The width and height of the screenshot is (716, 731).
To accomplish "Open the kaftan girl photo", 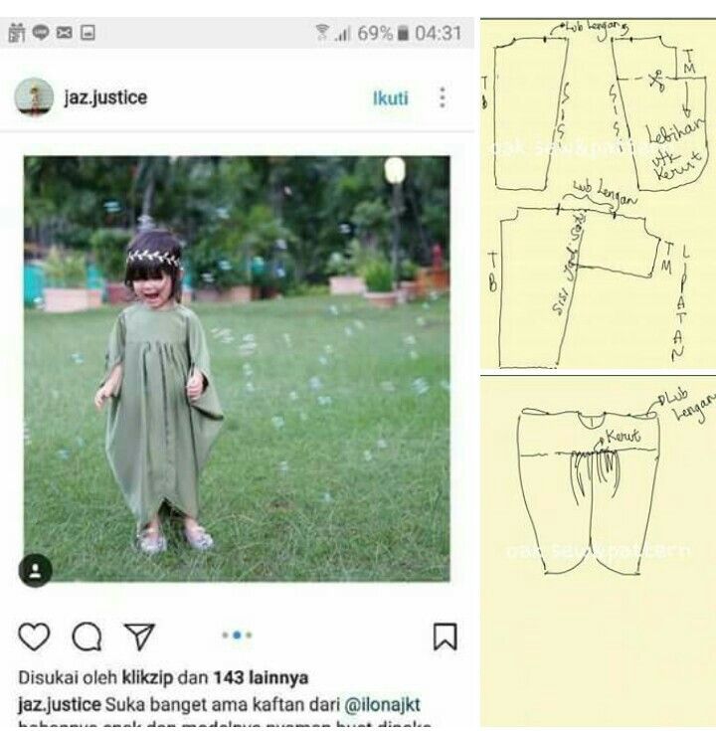I will pos(237,369).
